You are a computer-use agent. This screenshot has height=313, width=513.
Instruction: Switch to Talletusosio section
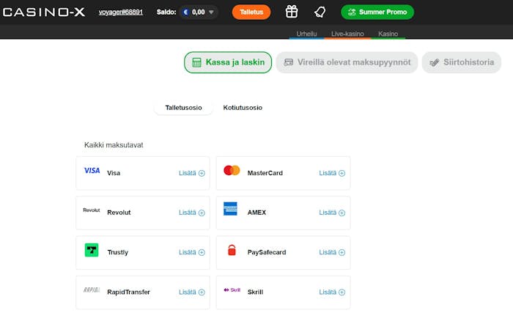click(183, 108)
